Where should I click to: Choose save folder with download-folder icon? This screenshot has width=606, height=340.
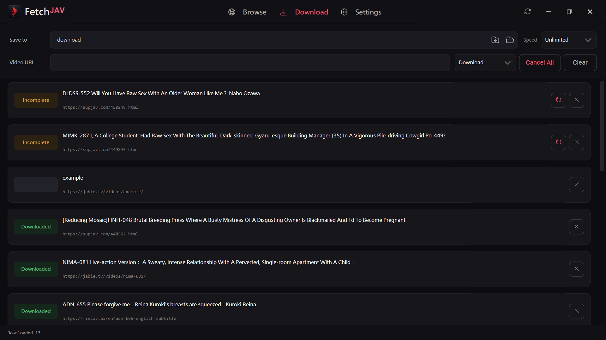(x=495, y=40)
